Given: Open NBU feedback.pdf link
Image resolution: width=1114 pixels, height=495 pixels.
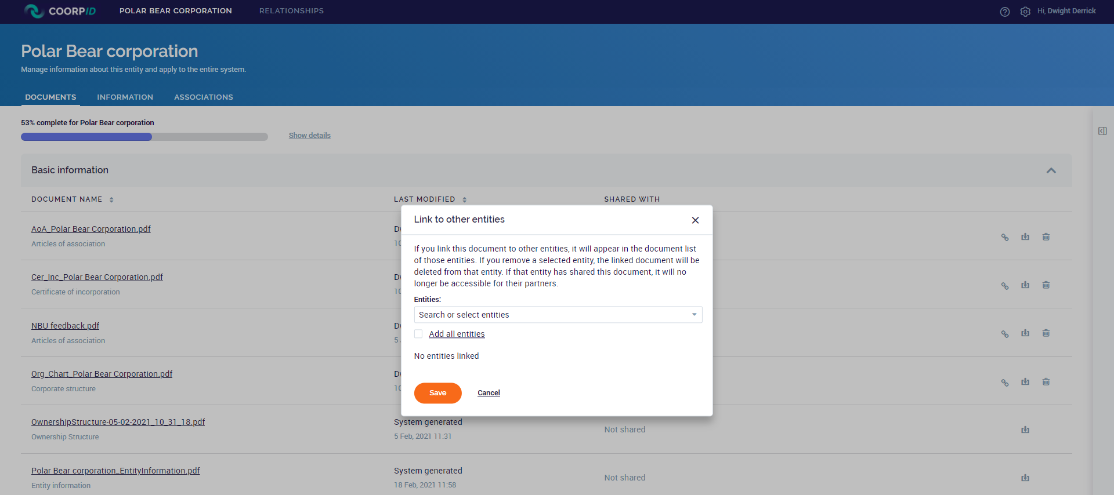Looking at the screenshot, I should 65,326.
